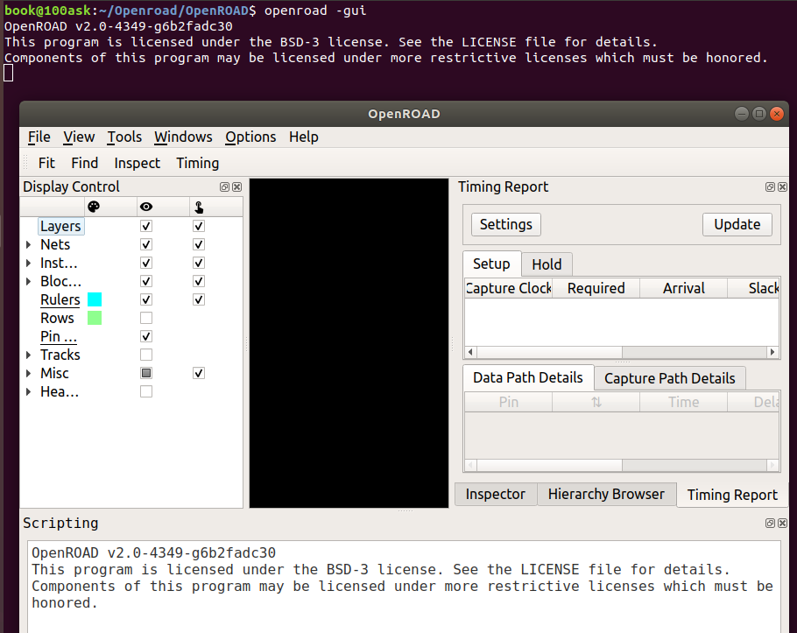The width and height of the screenshot is (797, 633).
Task: Open the File menu
Action: point(39,137)
